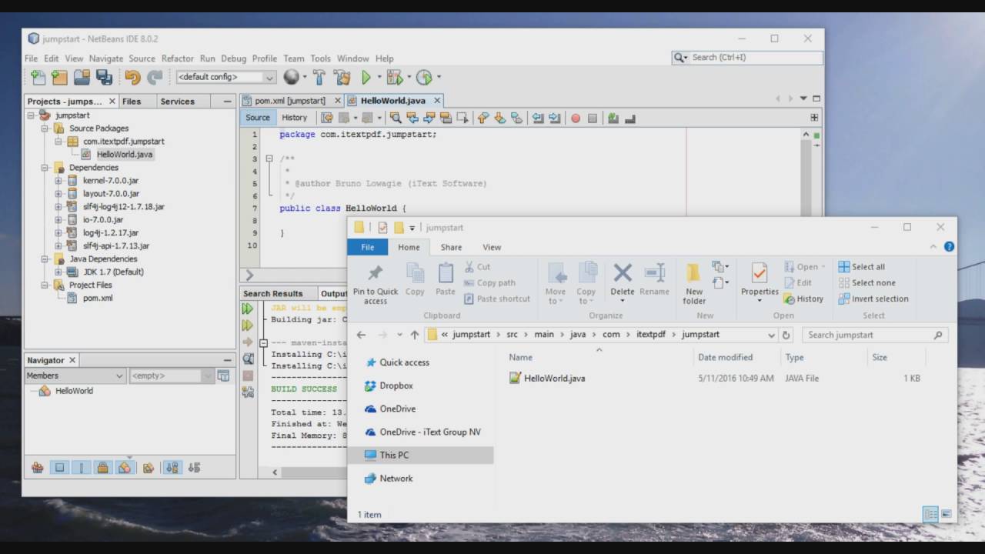
Task: Click Explorer help question mark icon
Action: (949, 247)
